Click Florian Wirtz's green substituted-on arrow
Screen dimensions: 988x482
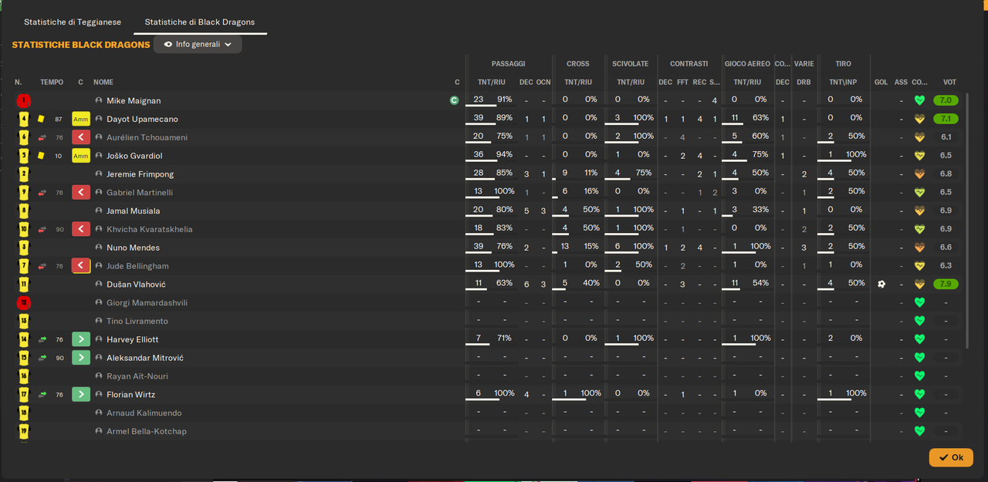(x=81, y=395)
